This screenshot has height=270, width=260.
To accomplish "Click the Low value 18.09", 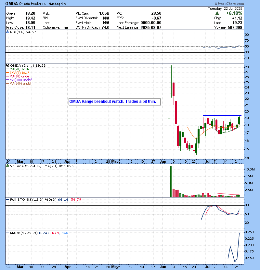I will pyautogui.click(x=30, y=23).
